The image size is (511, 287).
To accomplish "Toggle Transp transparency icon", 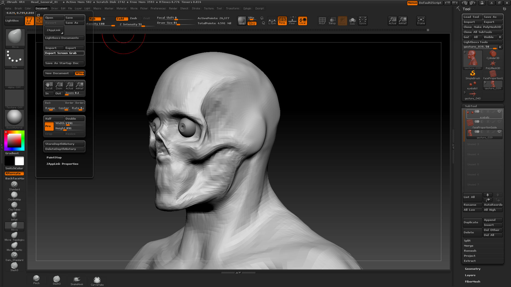I will (332, 21).
